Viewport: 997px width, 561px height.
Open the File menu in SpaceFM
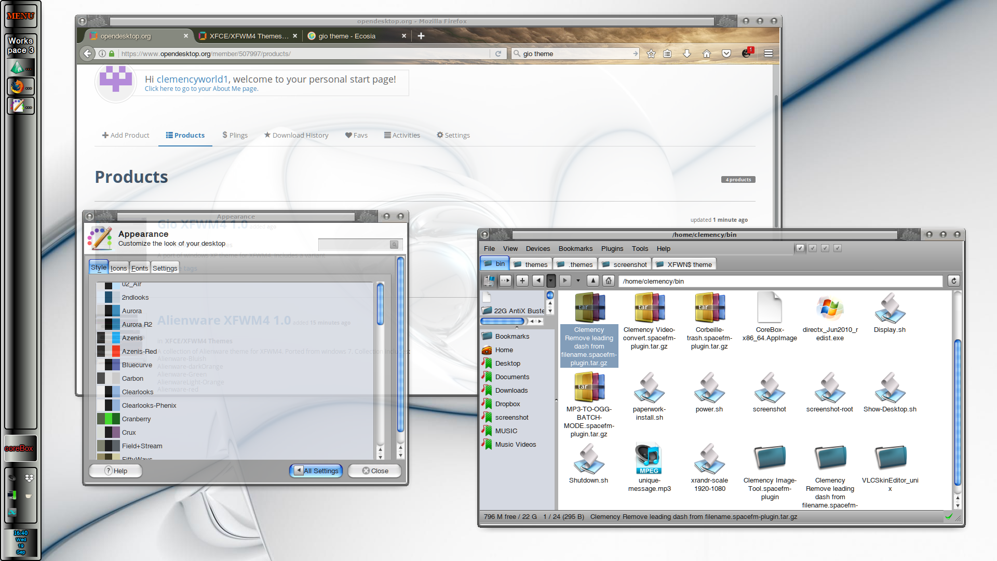coord(489,249)
